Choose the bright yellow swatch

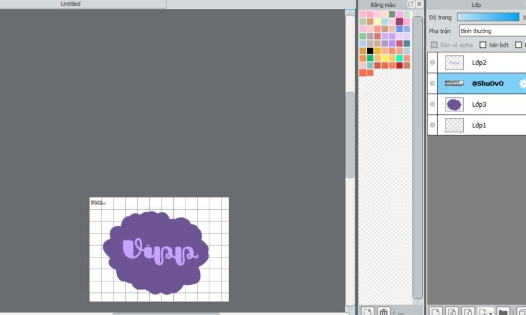[385, 58]
